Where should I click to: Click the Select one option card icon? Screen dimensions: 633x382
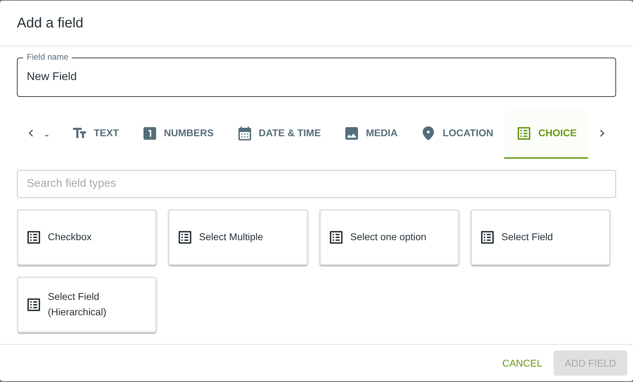(336, 237)
